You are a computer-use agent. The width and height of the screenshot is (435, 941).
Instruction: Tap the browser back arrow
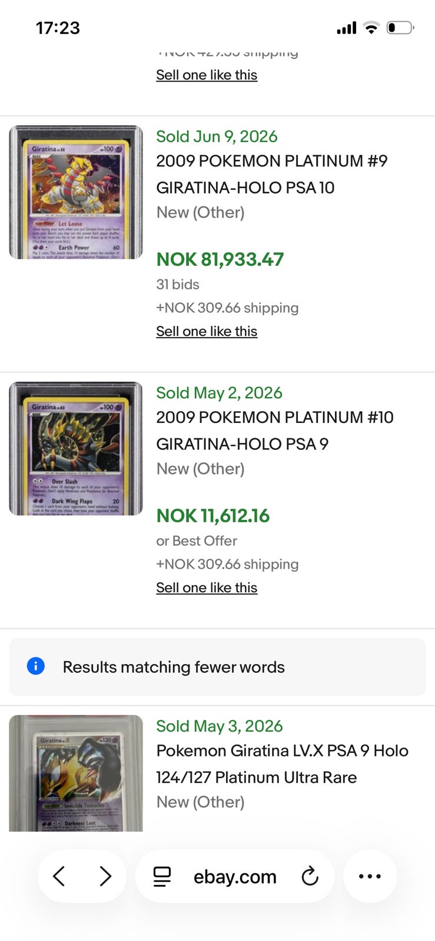(59, 876)
